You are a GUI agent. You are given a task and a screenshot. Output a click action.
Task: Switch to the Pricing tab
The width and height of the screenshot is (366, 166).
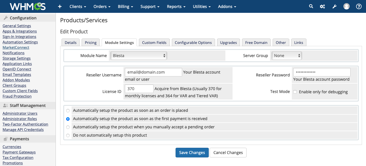click(91, 42)
